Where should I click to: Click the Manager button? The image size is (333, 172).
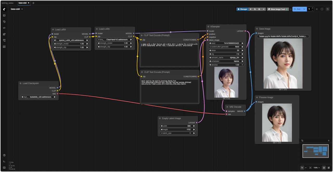[242, 9]
